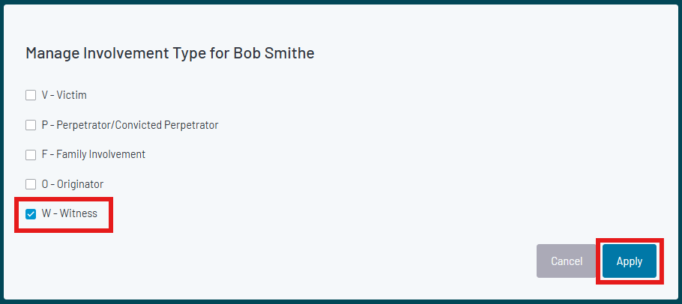
Task: Click the 'O - Originator' label text
Action: 73,184
